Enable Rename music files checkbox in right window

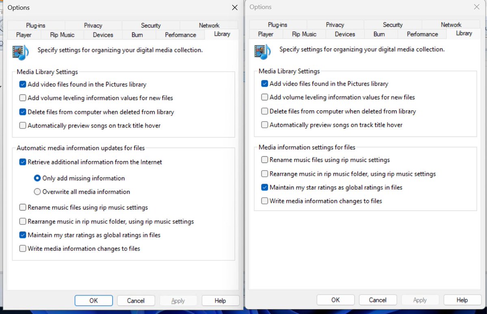click(264, 160)
